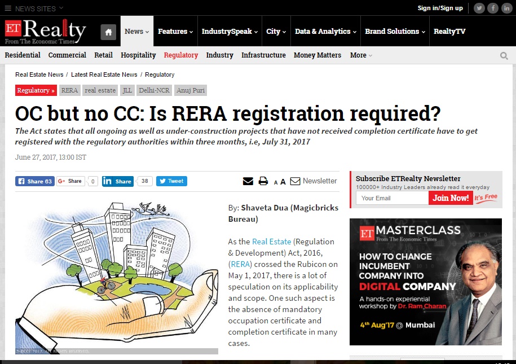Open the hamburger News Sites menu icon

(8, 8)
